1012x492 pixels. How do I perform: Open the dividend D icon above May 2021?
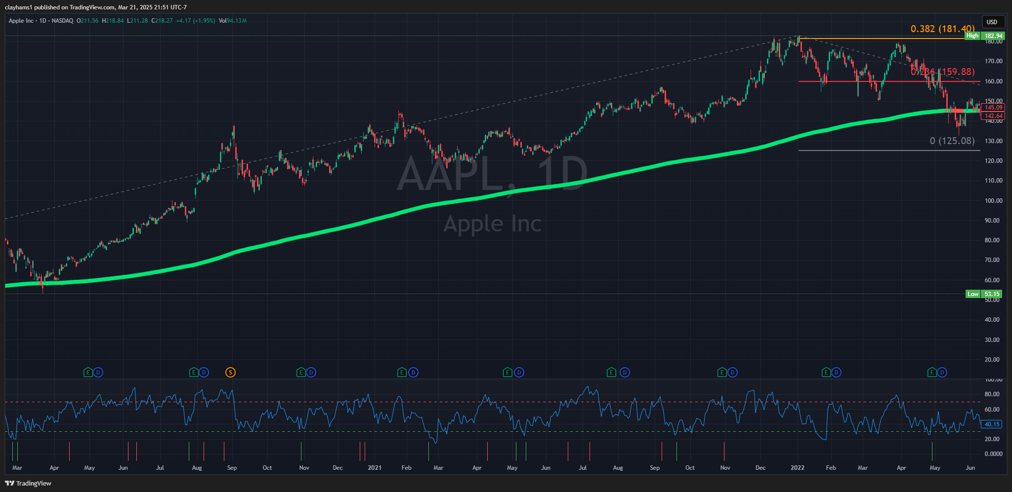[x=519, y=372]
